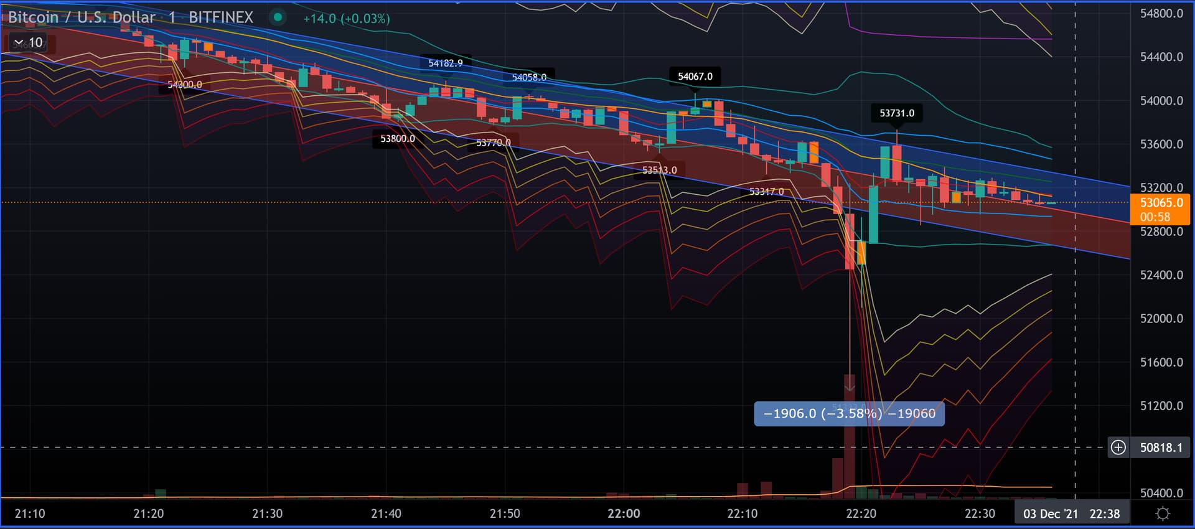
Task: Select the 53731.0 pivot high label
Action: click(x=896, y=113)
